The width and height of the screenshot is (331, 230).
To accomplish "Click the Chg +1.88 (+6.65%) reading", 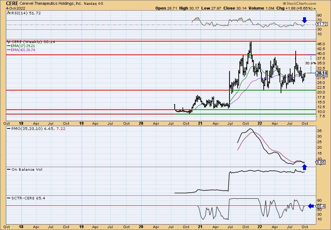I will click(294, 8).
